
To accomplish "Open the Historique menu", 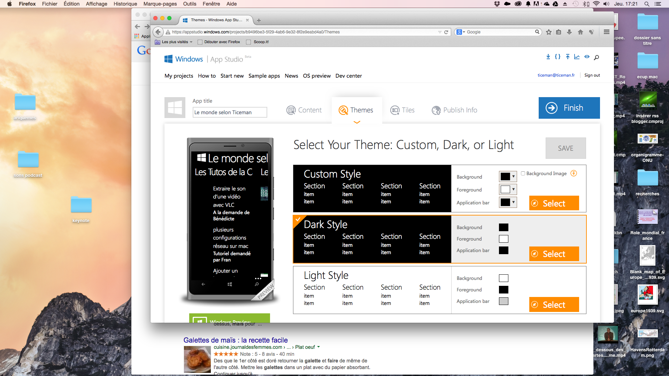I will [125, 4].
